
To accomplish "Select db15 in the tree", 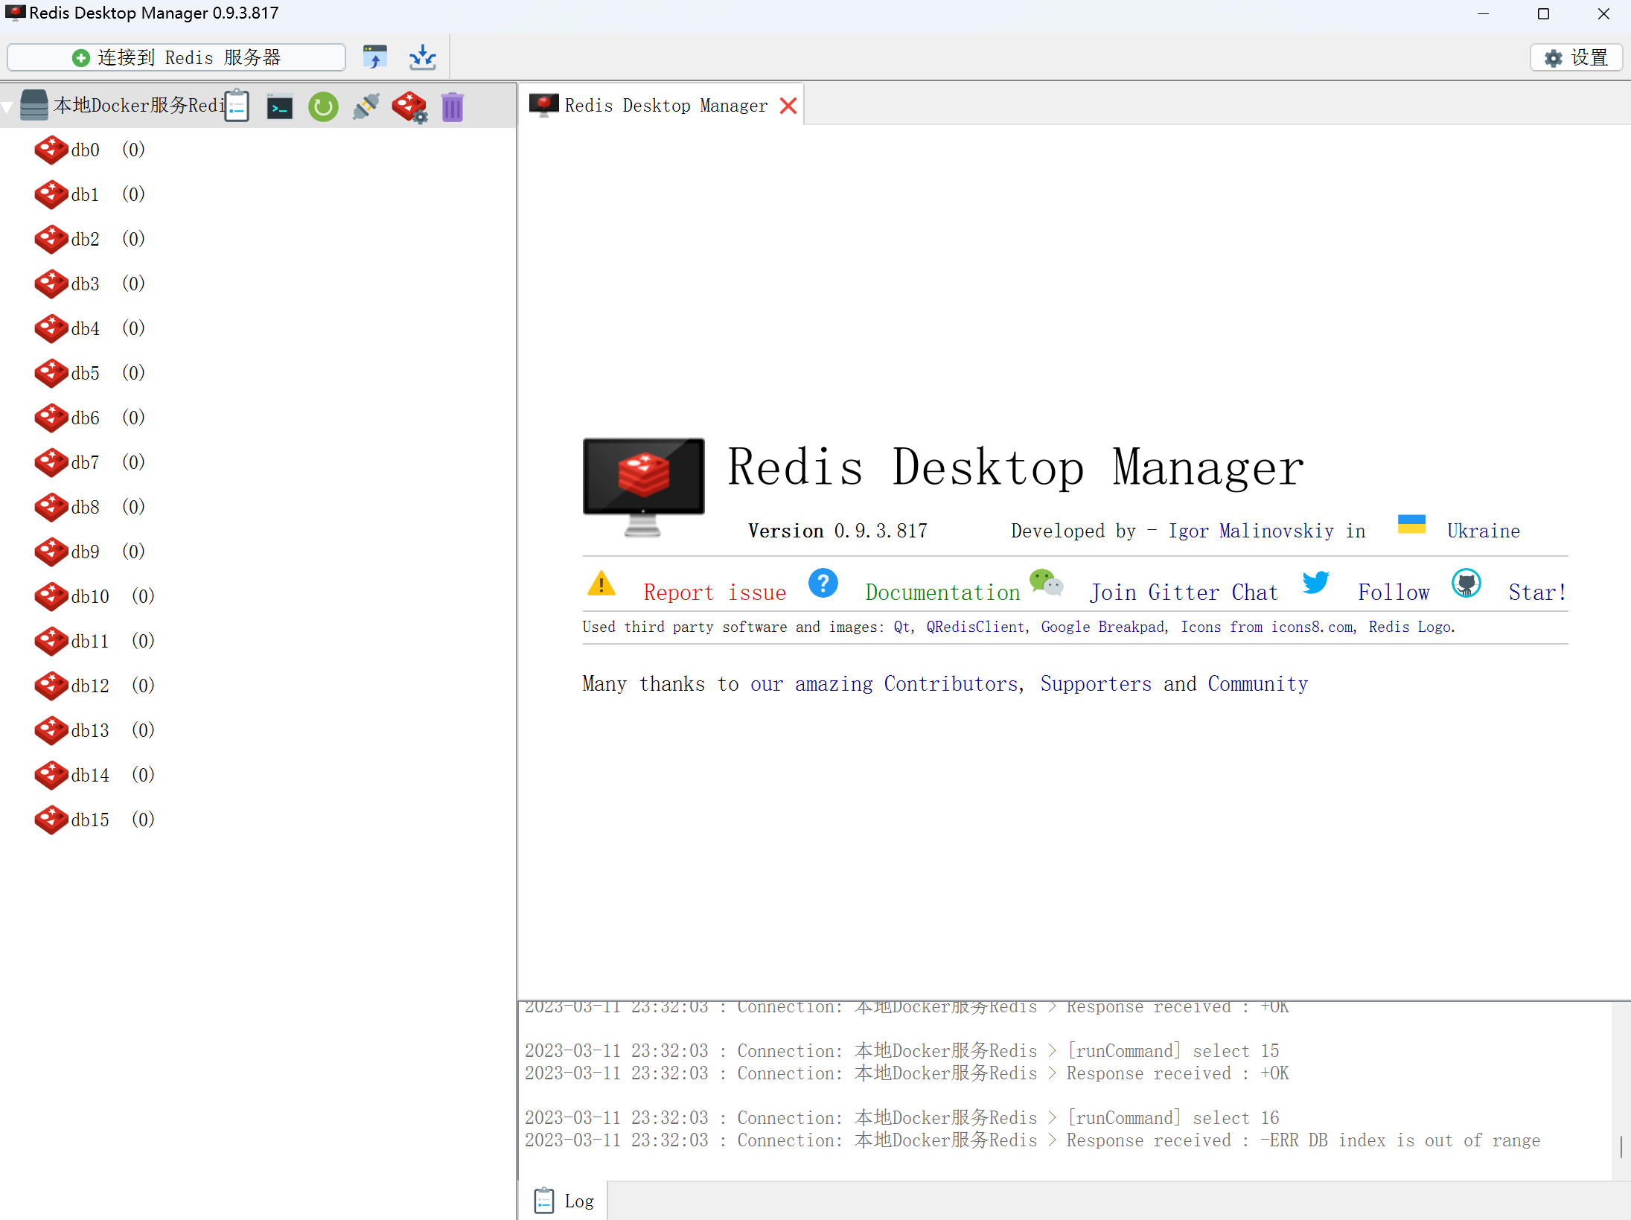I will click(x=89, y=820).
